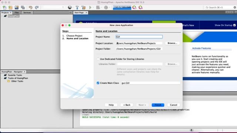Go back with the < Back button
Image resolution: width=237 pixels, height=133 pixels.
tap(127, 105)
